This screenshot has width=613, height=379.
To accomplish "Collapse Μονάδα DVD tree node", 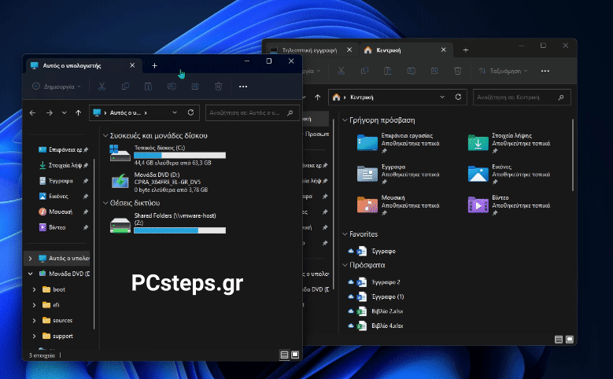I will pyautogui.click(x=30, y=274).
